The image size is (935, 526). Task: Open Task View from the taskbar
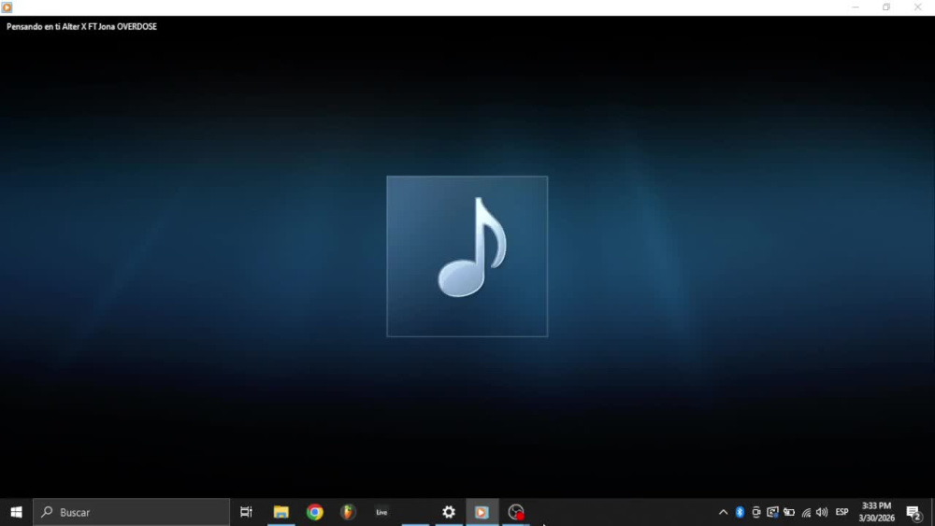tap(246, 512)
